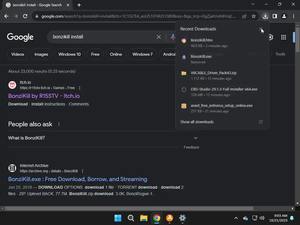Open taskbar Search
The height and width of the screenshot is (225, 300).
pyautogui.click(x=131, y=218)
